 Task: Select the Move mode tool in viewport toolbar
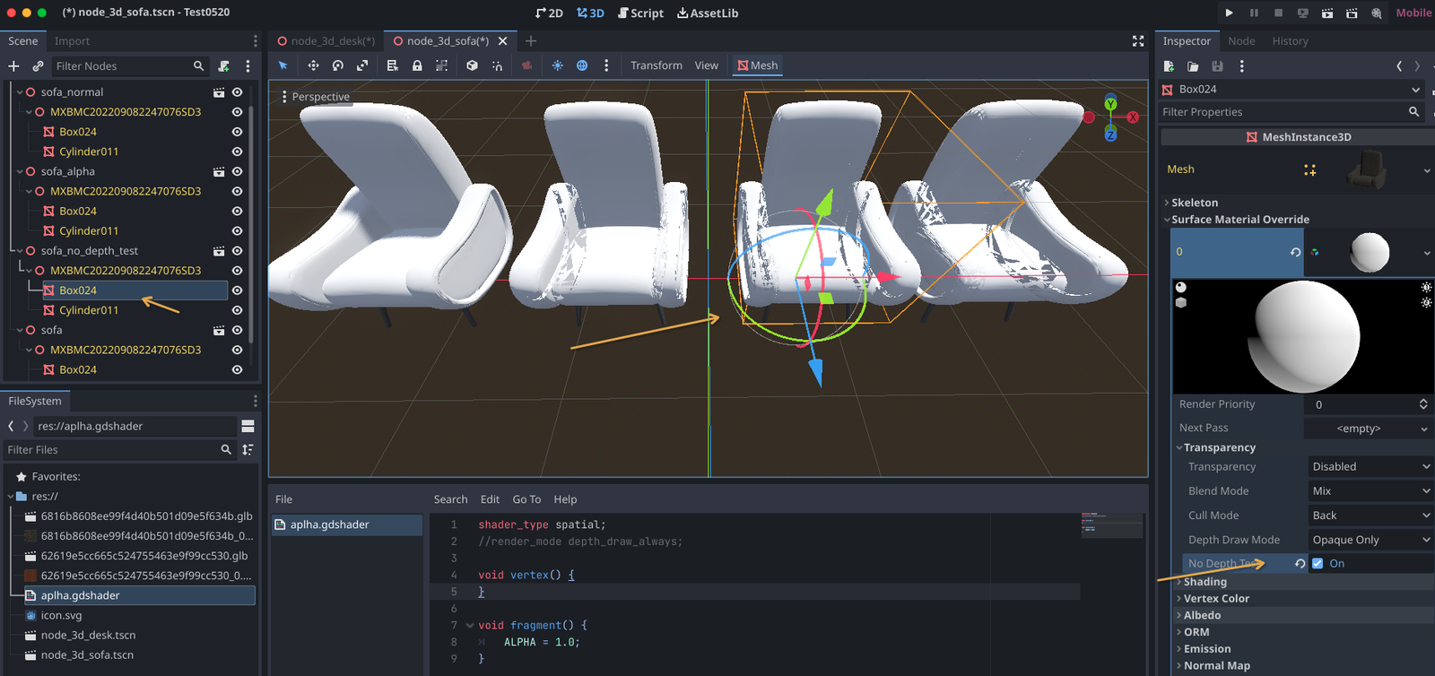[x=313, y=65]
